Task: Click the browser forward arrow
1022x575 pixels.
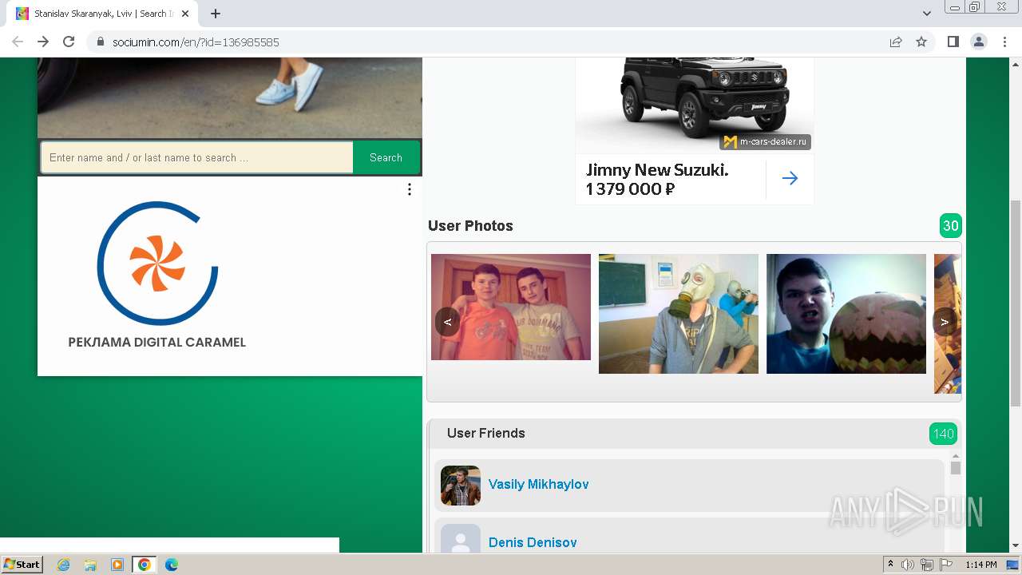Action: 43,42
